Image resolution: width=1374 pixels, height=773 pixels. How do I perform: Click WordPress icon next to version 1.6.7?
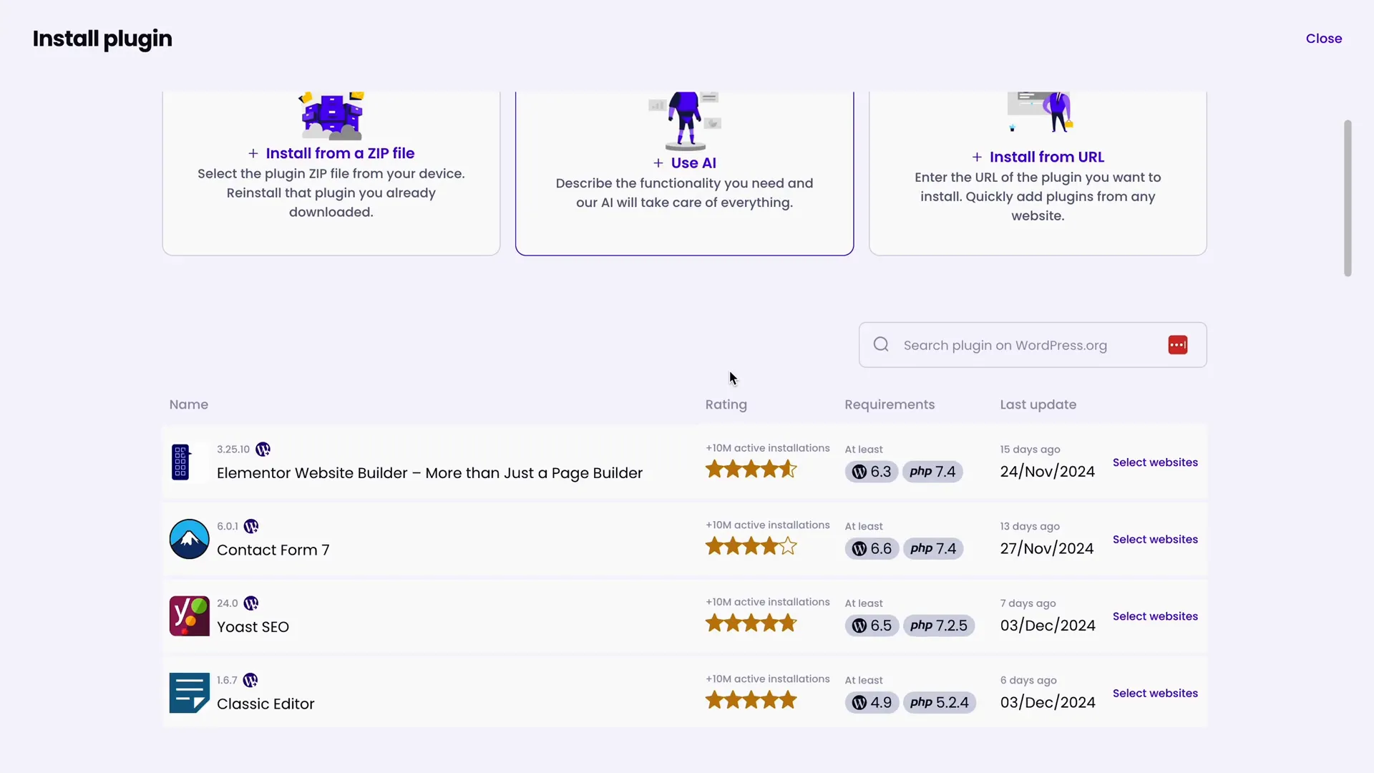point(250,680)
